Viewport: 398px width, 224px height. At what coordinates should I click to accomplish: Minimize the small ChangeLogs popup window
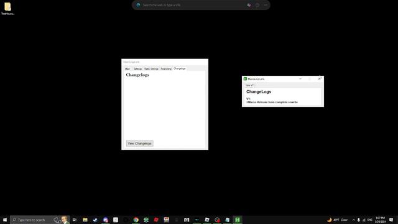point(300,79)
